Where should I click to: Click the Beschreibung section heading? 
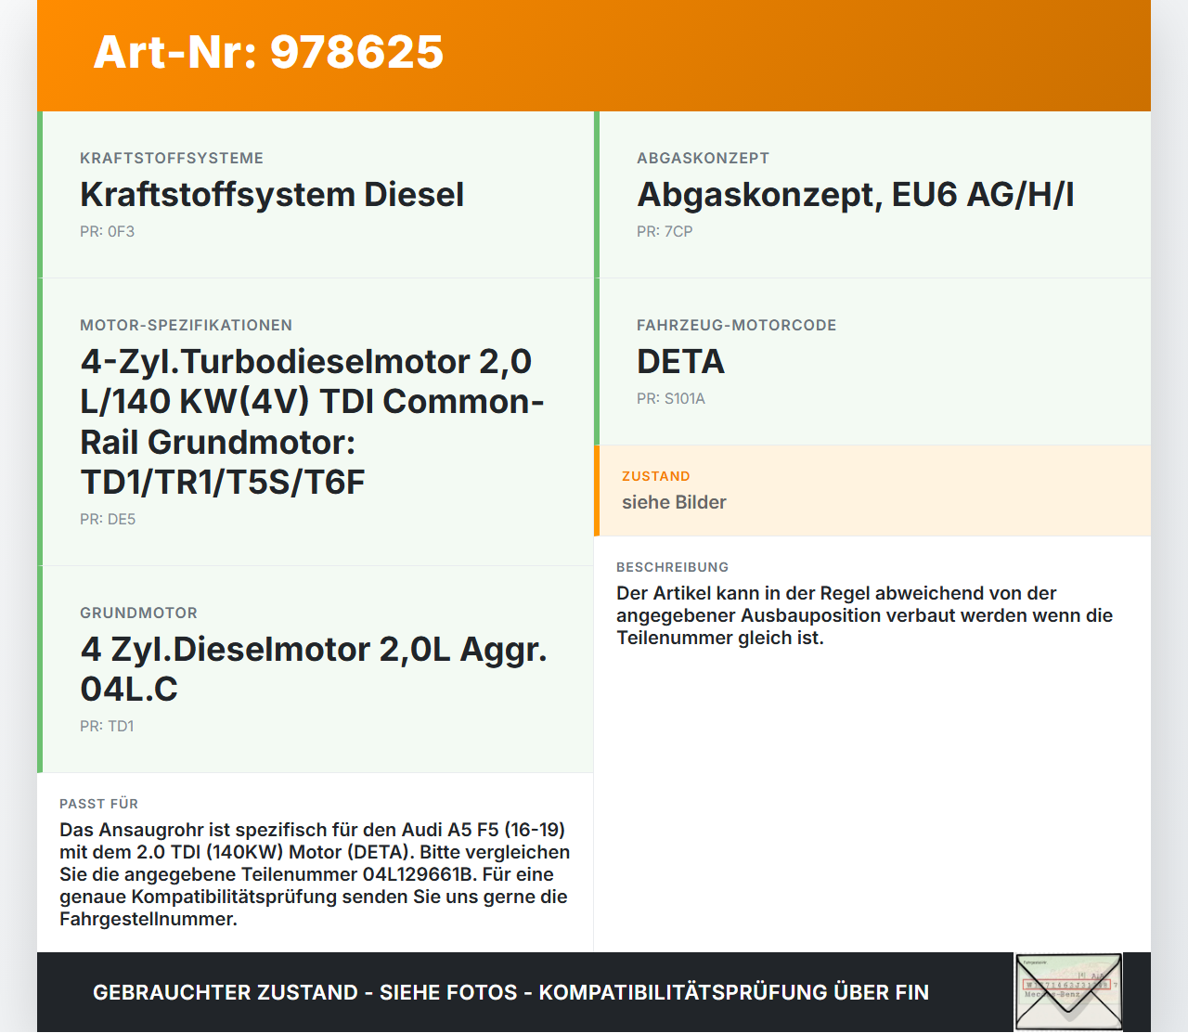pos(674,567)
